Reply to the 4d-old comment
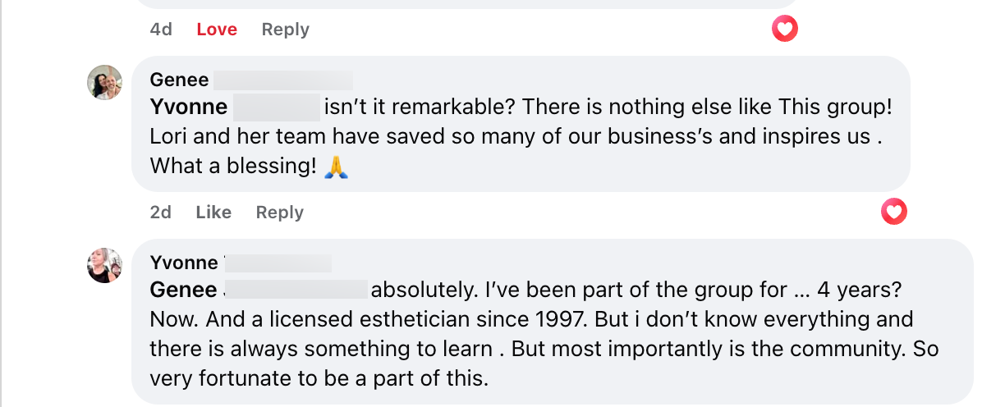The height and width of the screenshot is (407, 1005). point(285,30)
